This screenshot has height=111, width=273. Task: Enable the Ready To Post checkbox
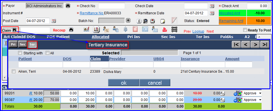click(245, 30)
